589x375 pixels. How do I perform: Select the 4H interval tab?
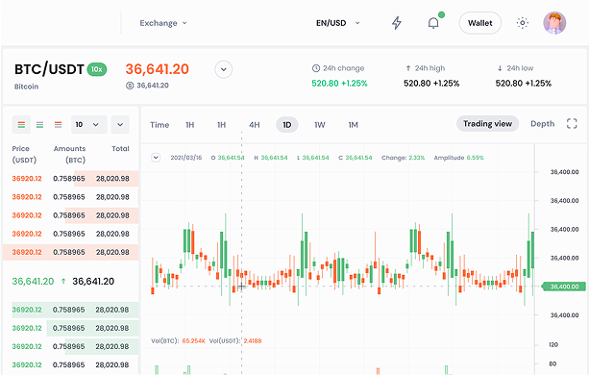click(255, 125)
